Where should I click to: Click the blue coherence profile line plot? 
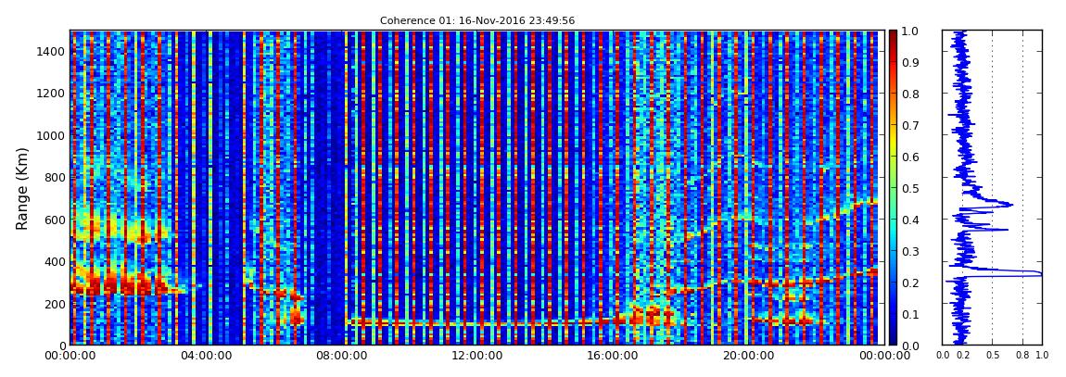[x=992, y=187]
